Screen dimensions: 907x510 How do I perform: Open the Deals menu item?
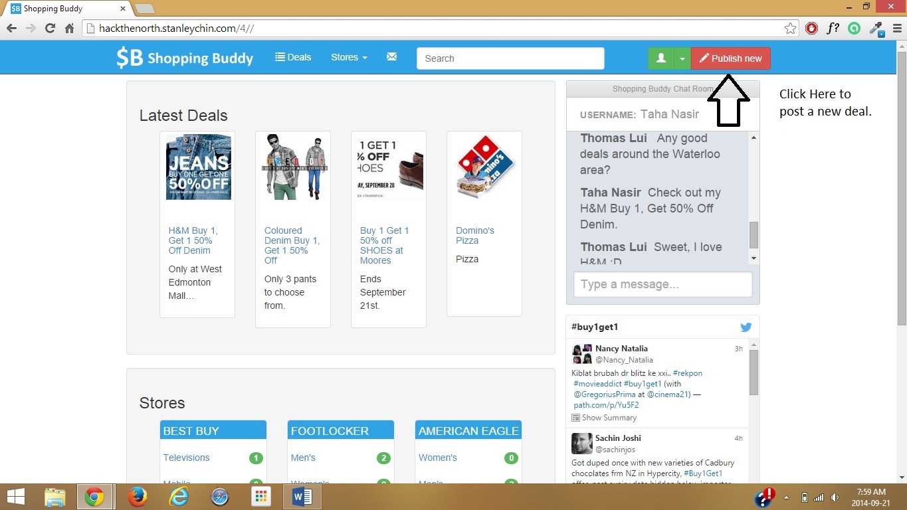[293, 58]
